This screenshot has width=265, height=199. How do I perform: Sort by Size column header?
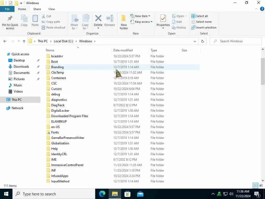pyautogui.click(x=184, y=50)
